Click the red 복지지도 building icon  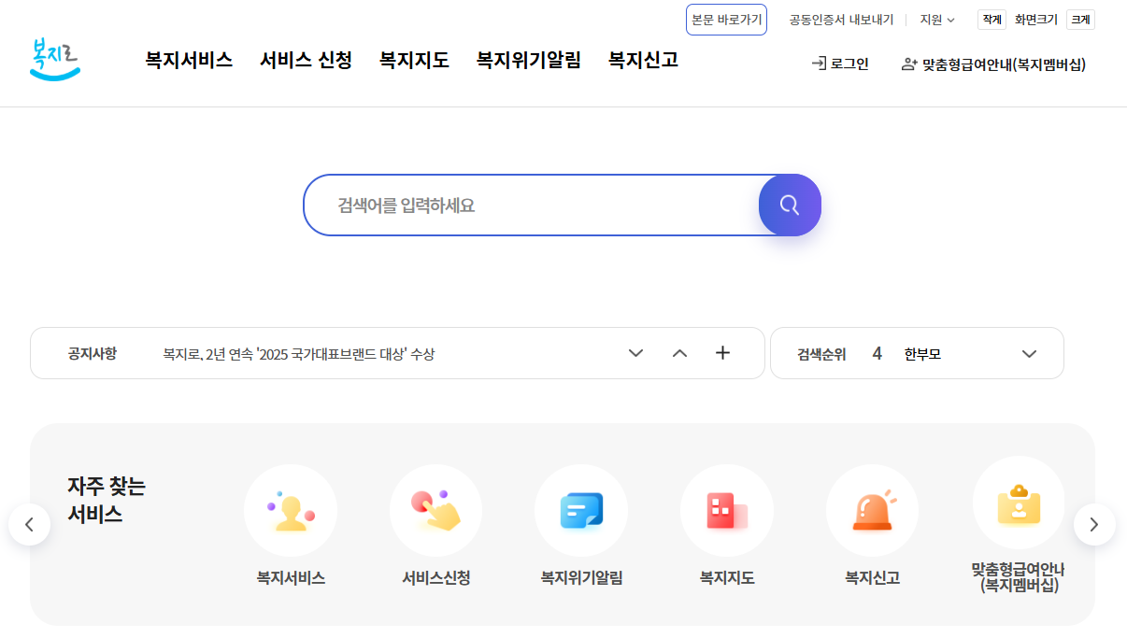tap(727, 510)
